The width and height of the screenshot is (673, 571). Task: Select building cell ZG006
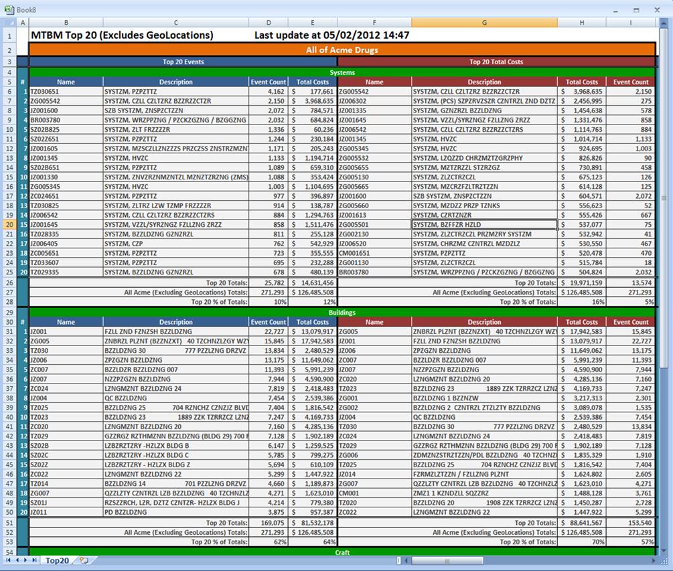[x=374, y=455]
